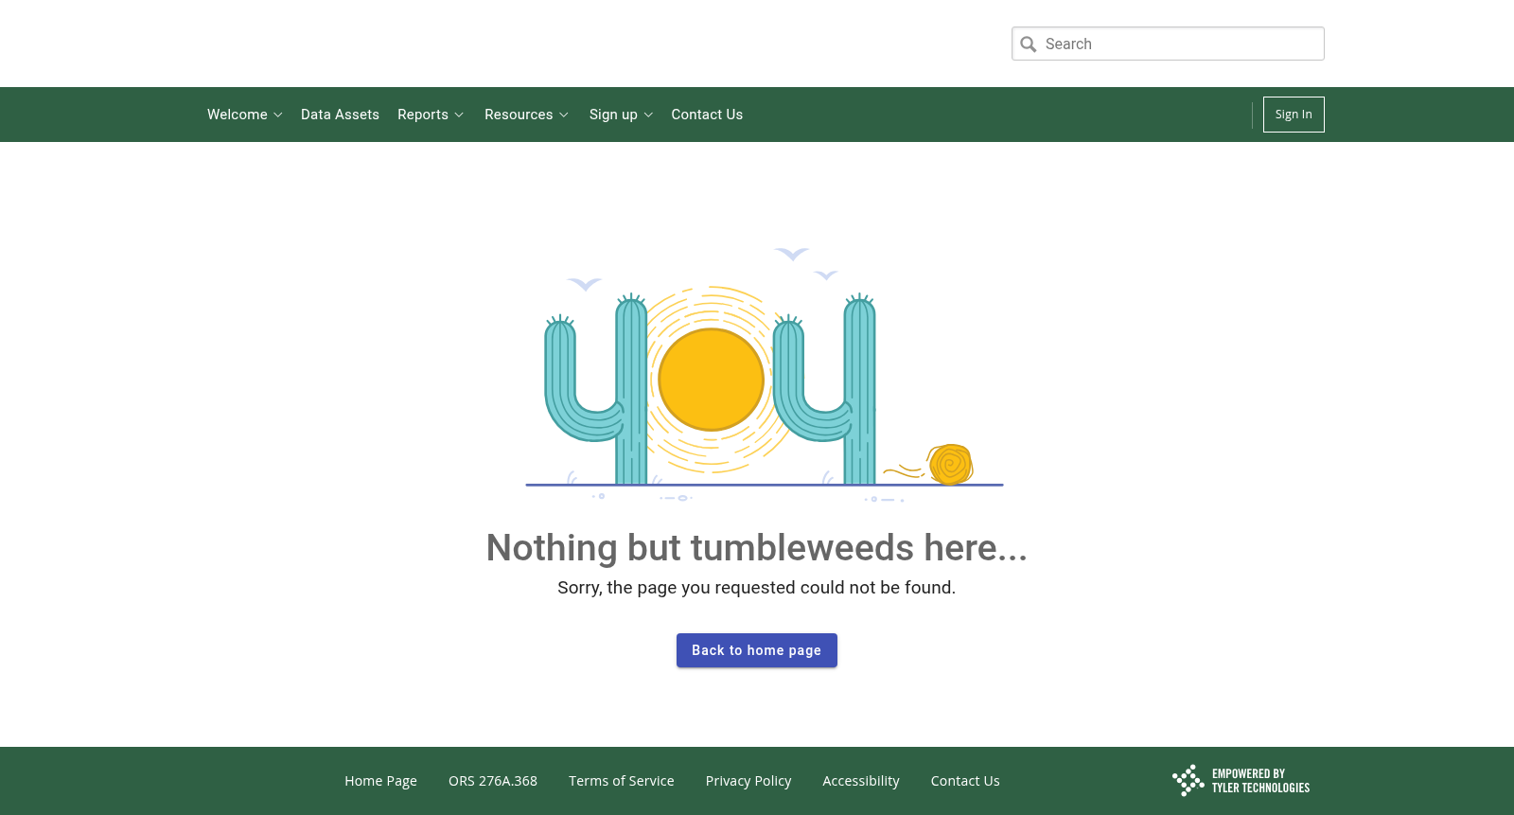Expand the Resources dropdown menu
The image size is (1514, 815).
(527, 115)
